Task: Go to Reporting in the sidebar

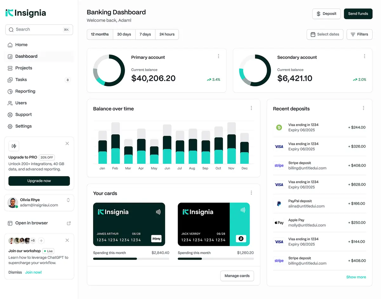Action: click(x=25, y=91)
